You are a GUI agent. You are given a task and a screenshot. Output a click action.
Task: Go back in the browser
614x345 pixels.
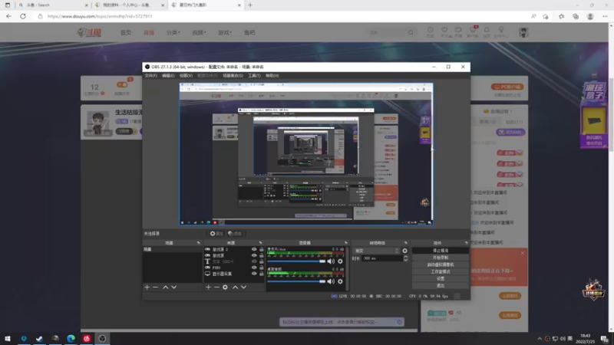click(x=8, y=16)
